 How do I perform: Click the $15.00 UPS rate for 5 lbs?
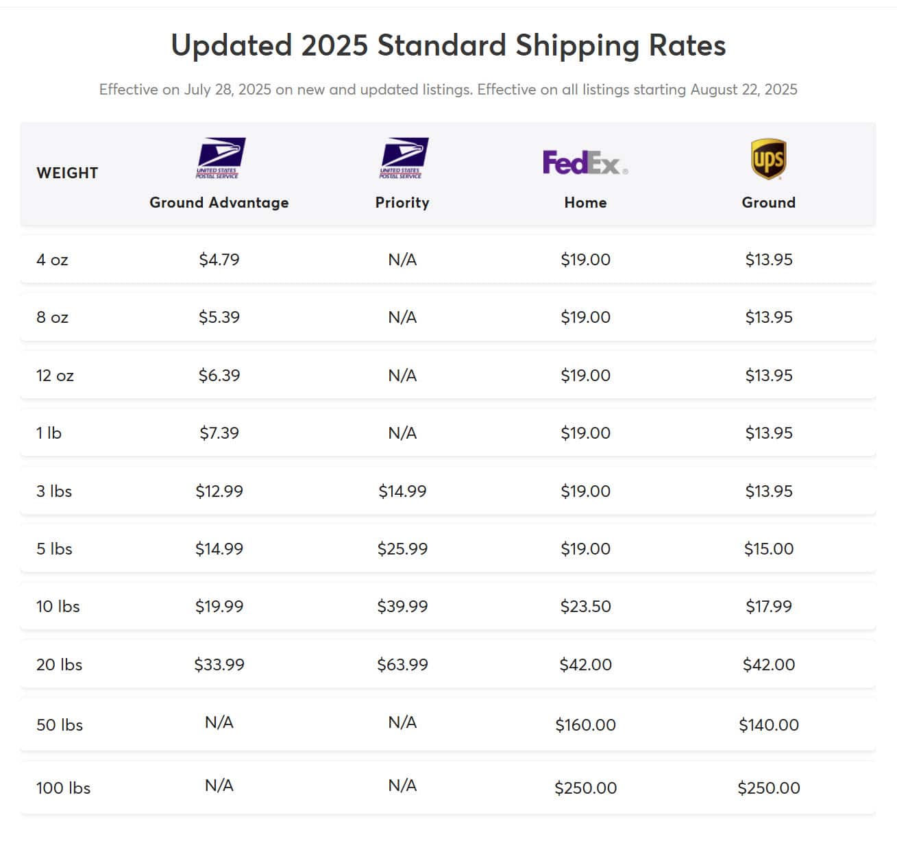click(x=769, y=548)
